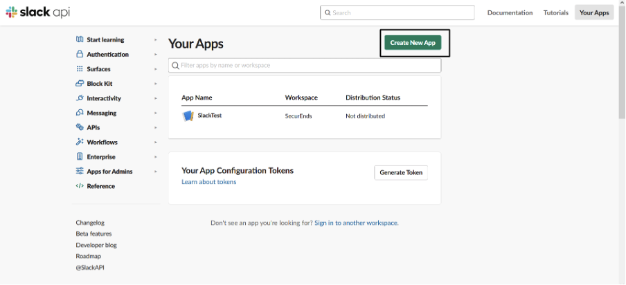Click the Slack API logo

point(38,12)
